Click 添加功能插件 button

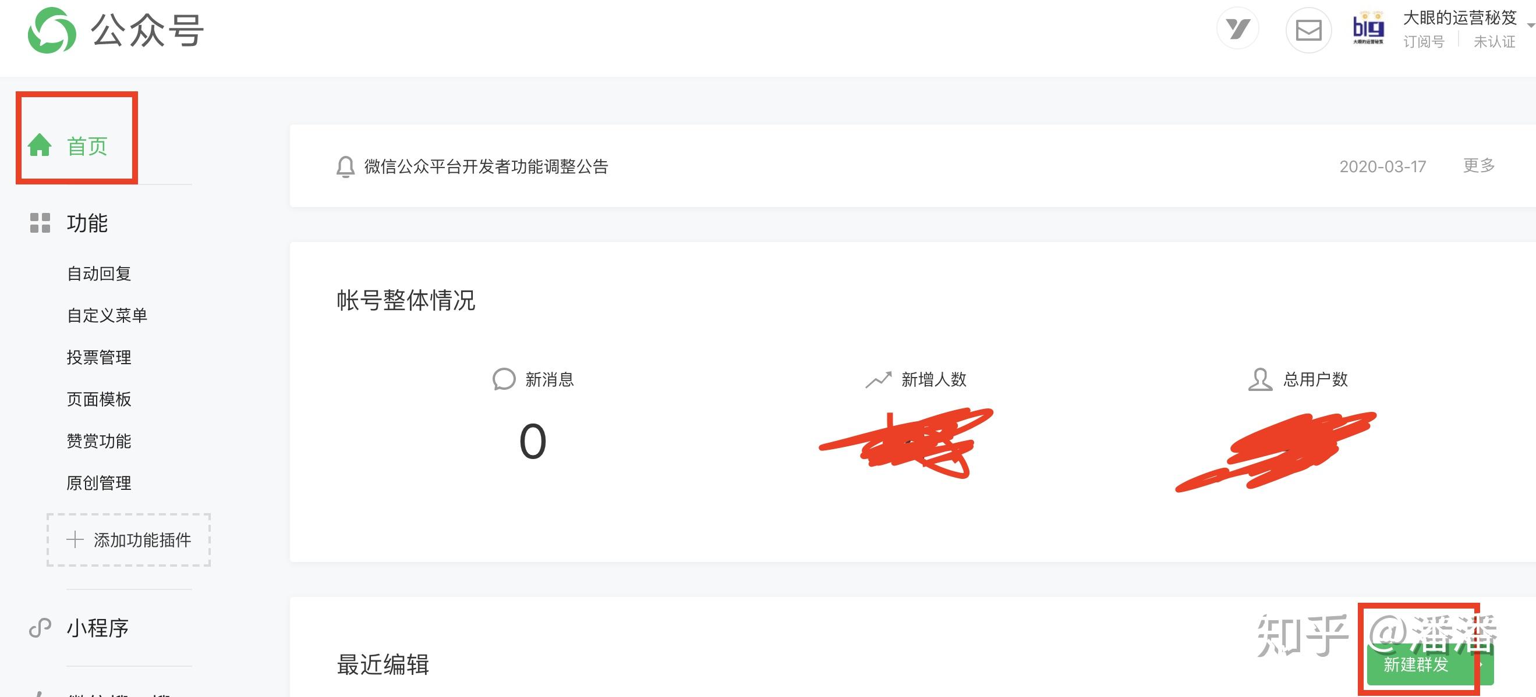pos(129,540)
